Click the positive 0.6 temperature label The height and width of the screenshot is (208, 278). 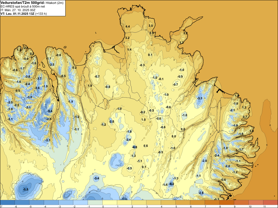(146, 146)
